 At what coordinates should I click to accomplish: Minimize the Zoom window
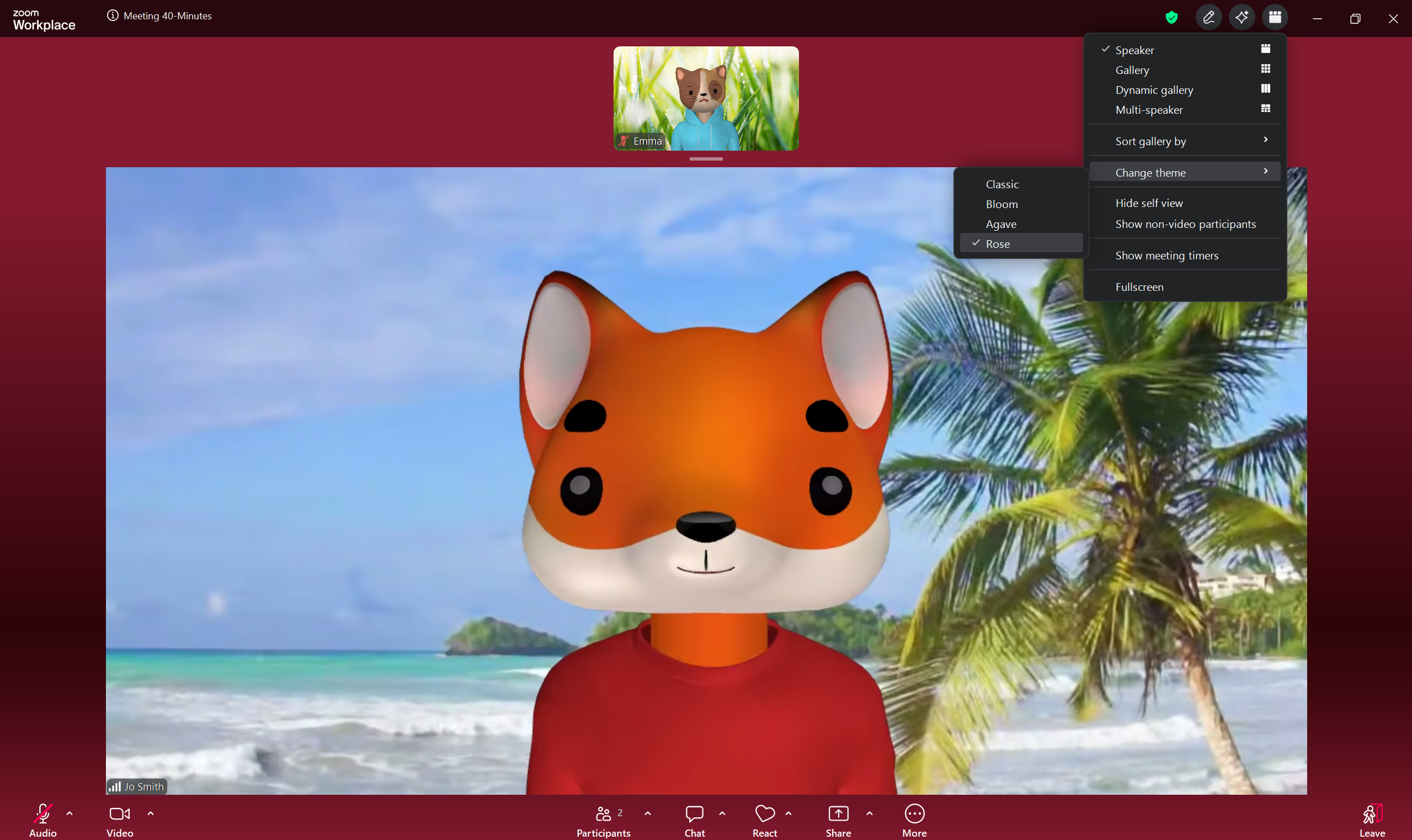pos(1317,18)
